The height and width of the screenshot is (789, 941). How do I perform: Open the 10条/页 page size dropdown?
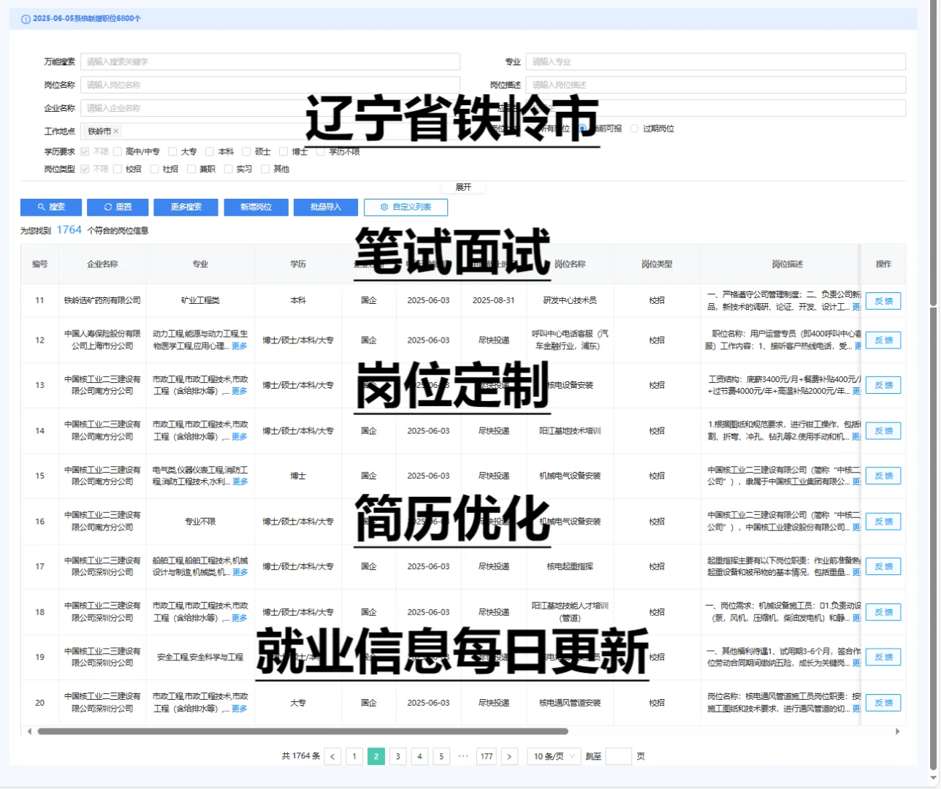(x=553, y=756)
